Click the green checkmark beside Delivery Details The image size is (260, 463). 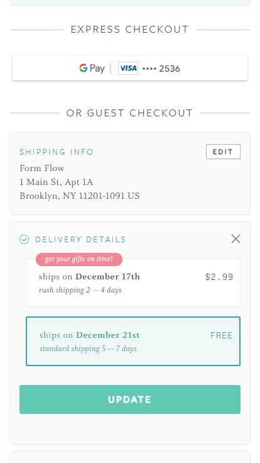point(24,240)
